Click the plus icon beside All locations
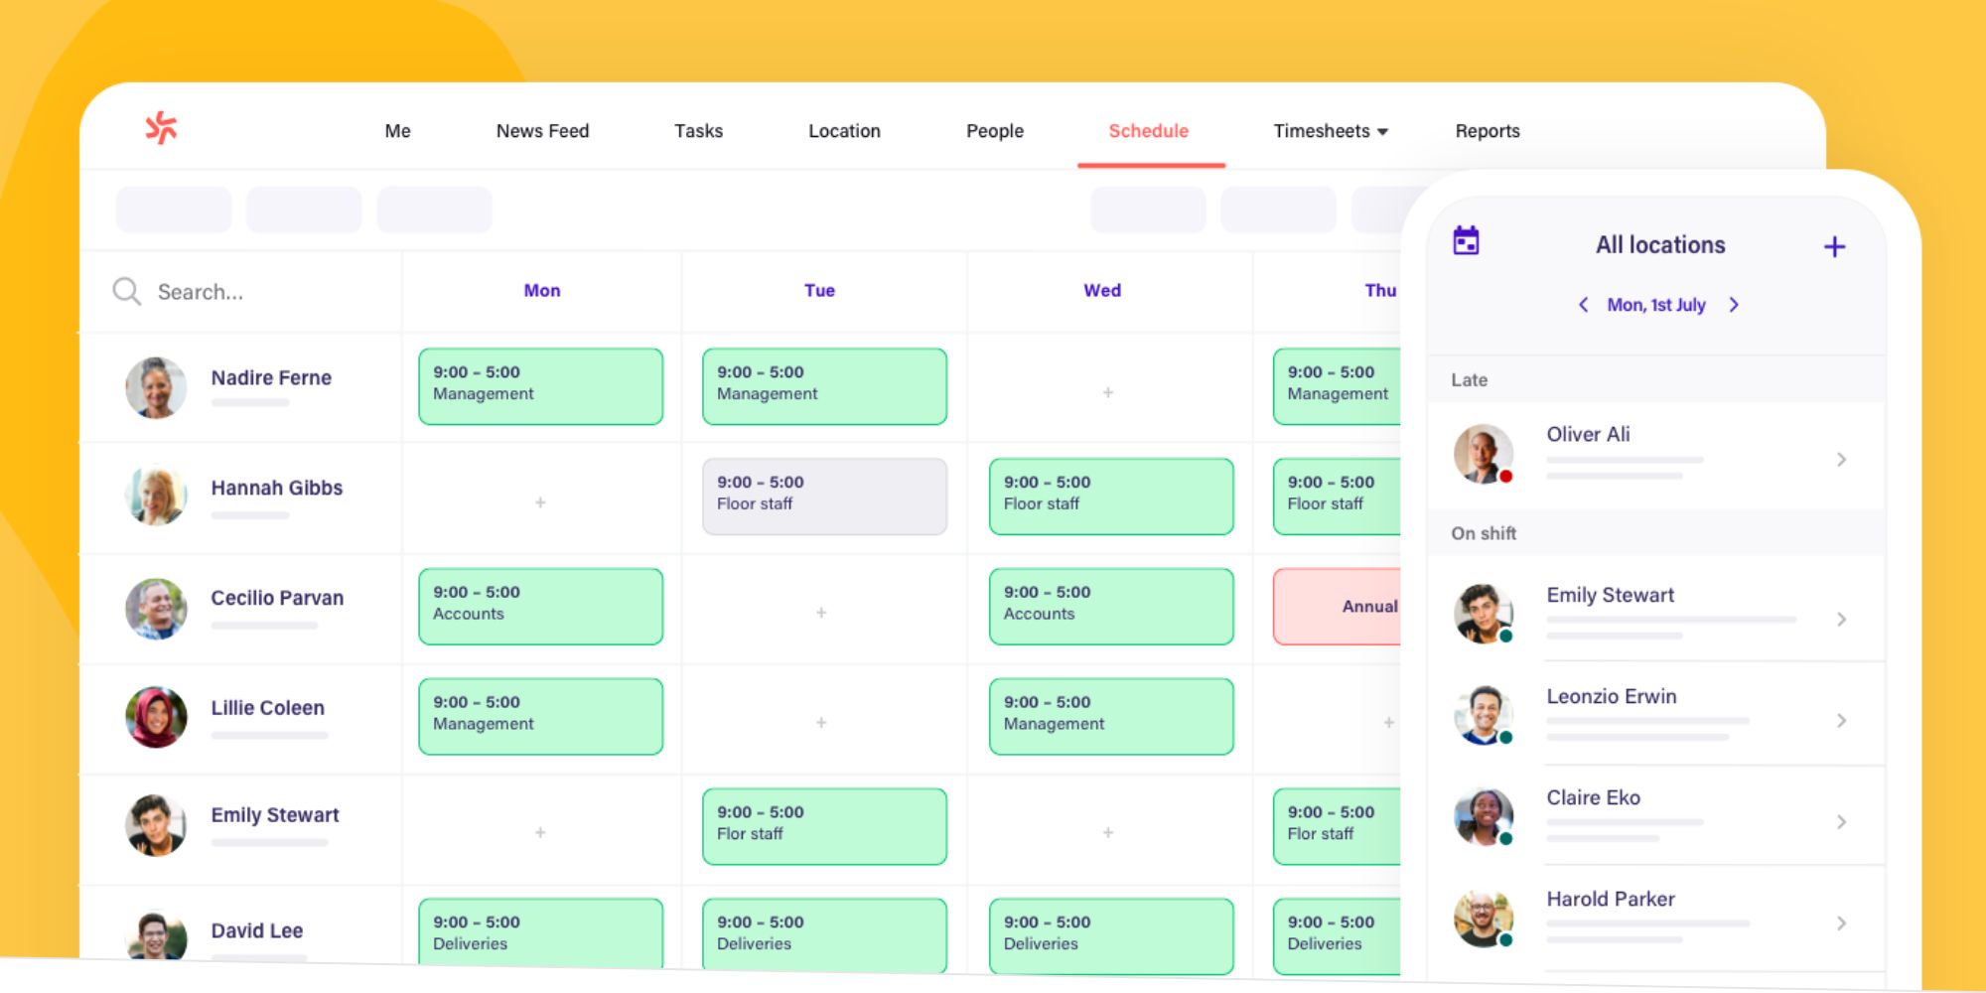 coord(1834,246)
